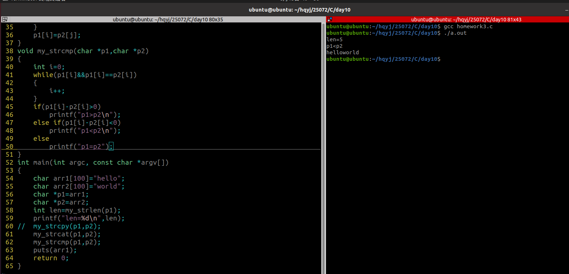Click the last empty shell prompt in right terminal

[383, 59]
